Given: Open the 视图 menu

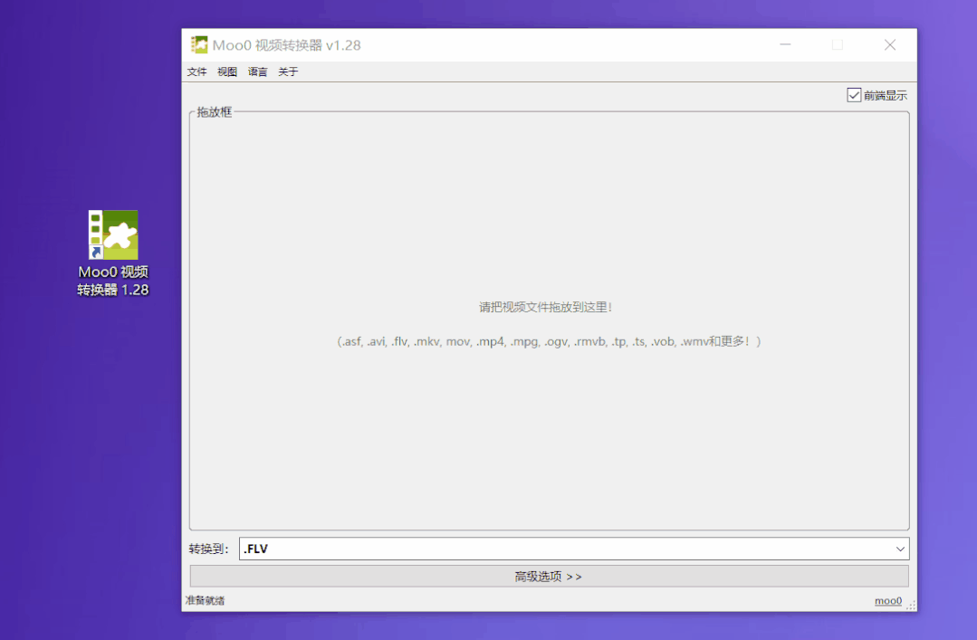Looking at the screenshot, I should [x=226, y=72].
